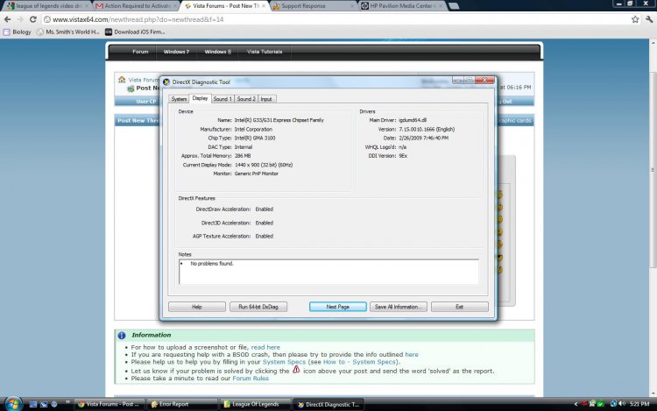
Task: Click the 5:21 PM taskbar clock
Action: tap(639, 404)
